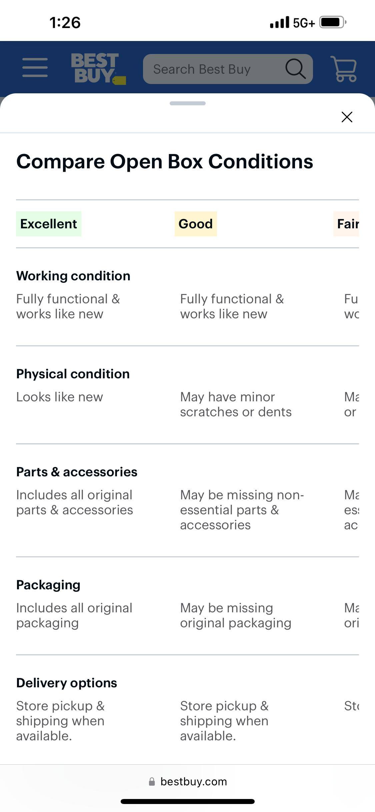Tap the Working condition heading
The image size is (375, 812).
[x=73, y=276]
